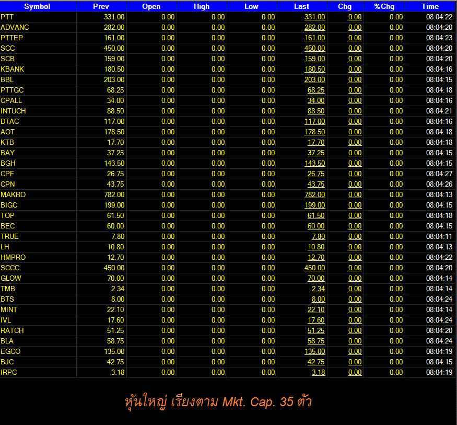The image size is (457, 425).
Task: Click TOP last price 61.50
Action: (316, 216)
